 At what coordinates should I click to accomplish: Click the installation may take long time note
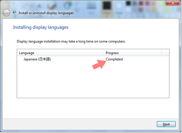71,41
